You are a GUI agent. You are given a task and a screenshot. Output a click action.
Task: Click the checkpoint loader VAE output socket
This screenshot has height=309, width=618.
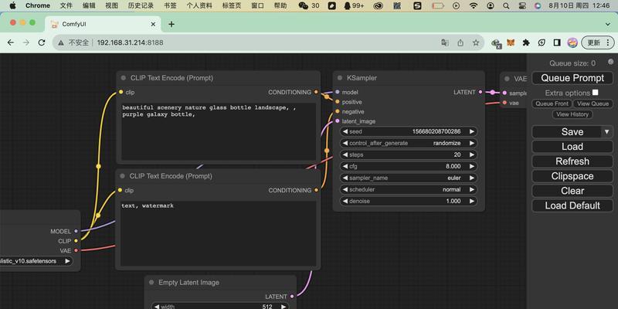[76, 250]
